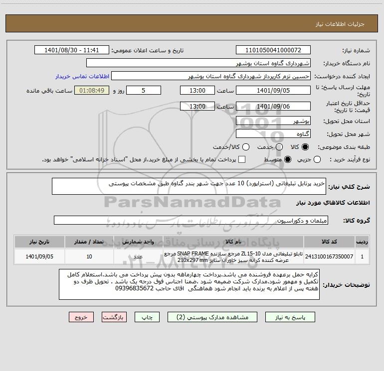Click the quantity cell showing 10
This screenshot has height=371, width=384.
pos(89,256)
